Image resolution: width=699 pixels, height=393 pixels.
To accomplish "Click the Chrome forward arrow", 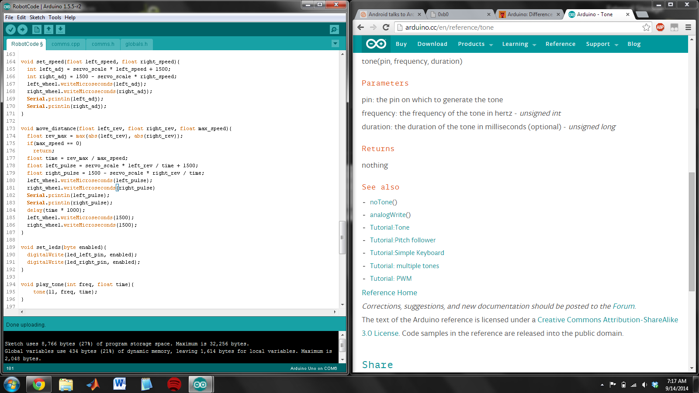I will (x=373, y=27).
